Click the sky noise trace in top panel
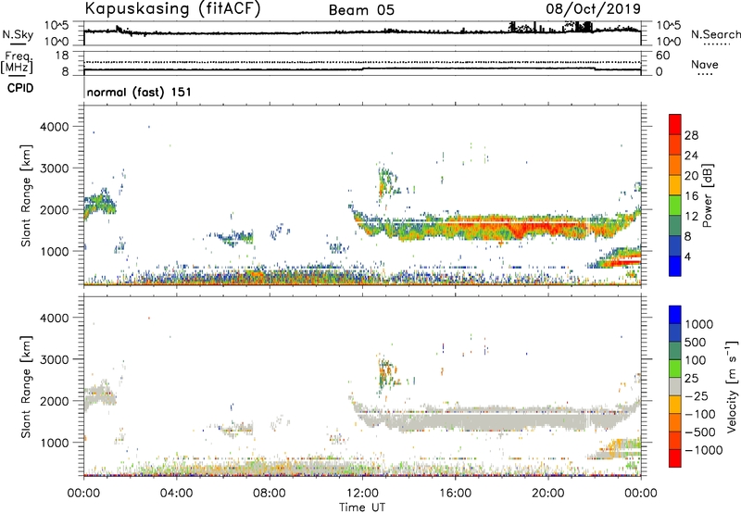 (362, 32)
